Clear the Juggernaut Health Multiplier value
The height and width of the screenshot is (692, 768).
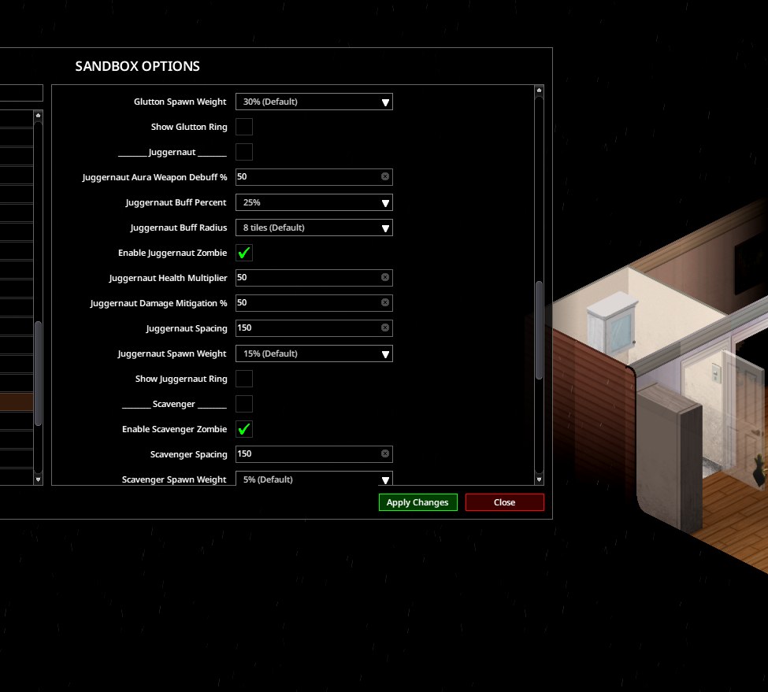(x=385, y=277)
